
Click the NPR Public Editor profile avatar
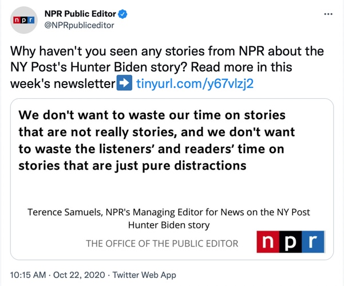[23, 20]
